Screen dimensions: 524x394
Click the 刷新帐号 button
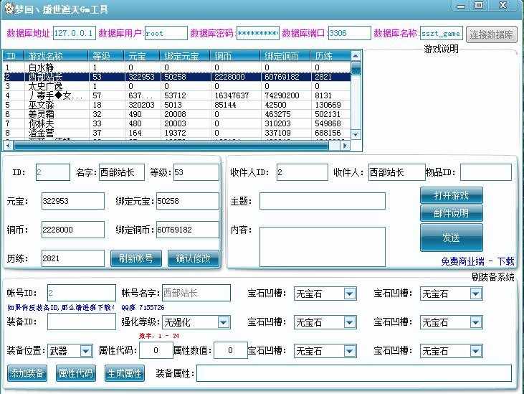click(136, 258)
